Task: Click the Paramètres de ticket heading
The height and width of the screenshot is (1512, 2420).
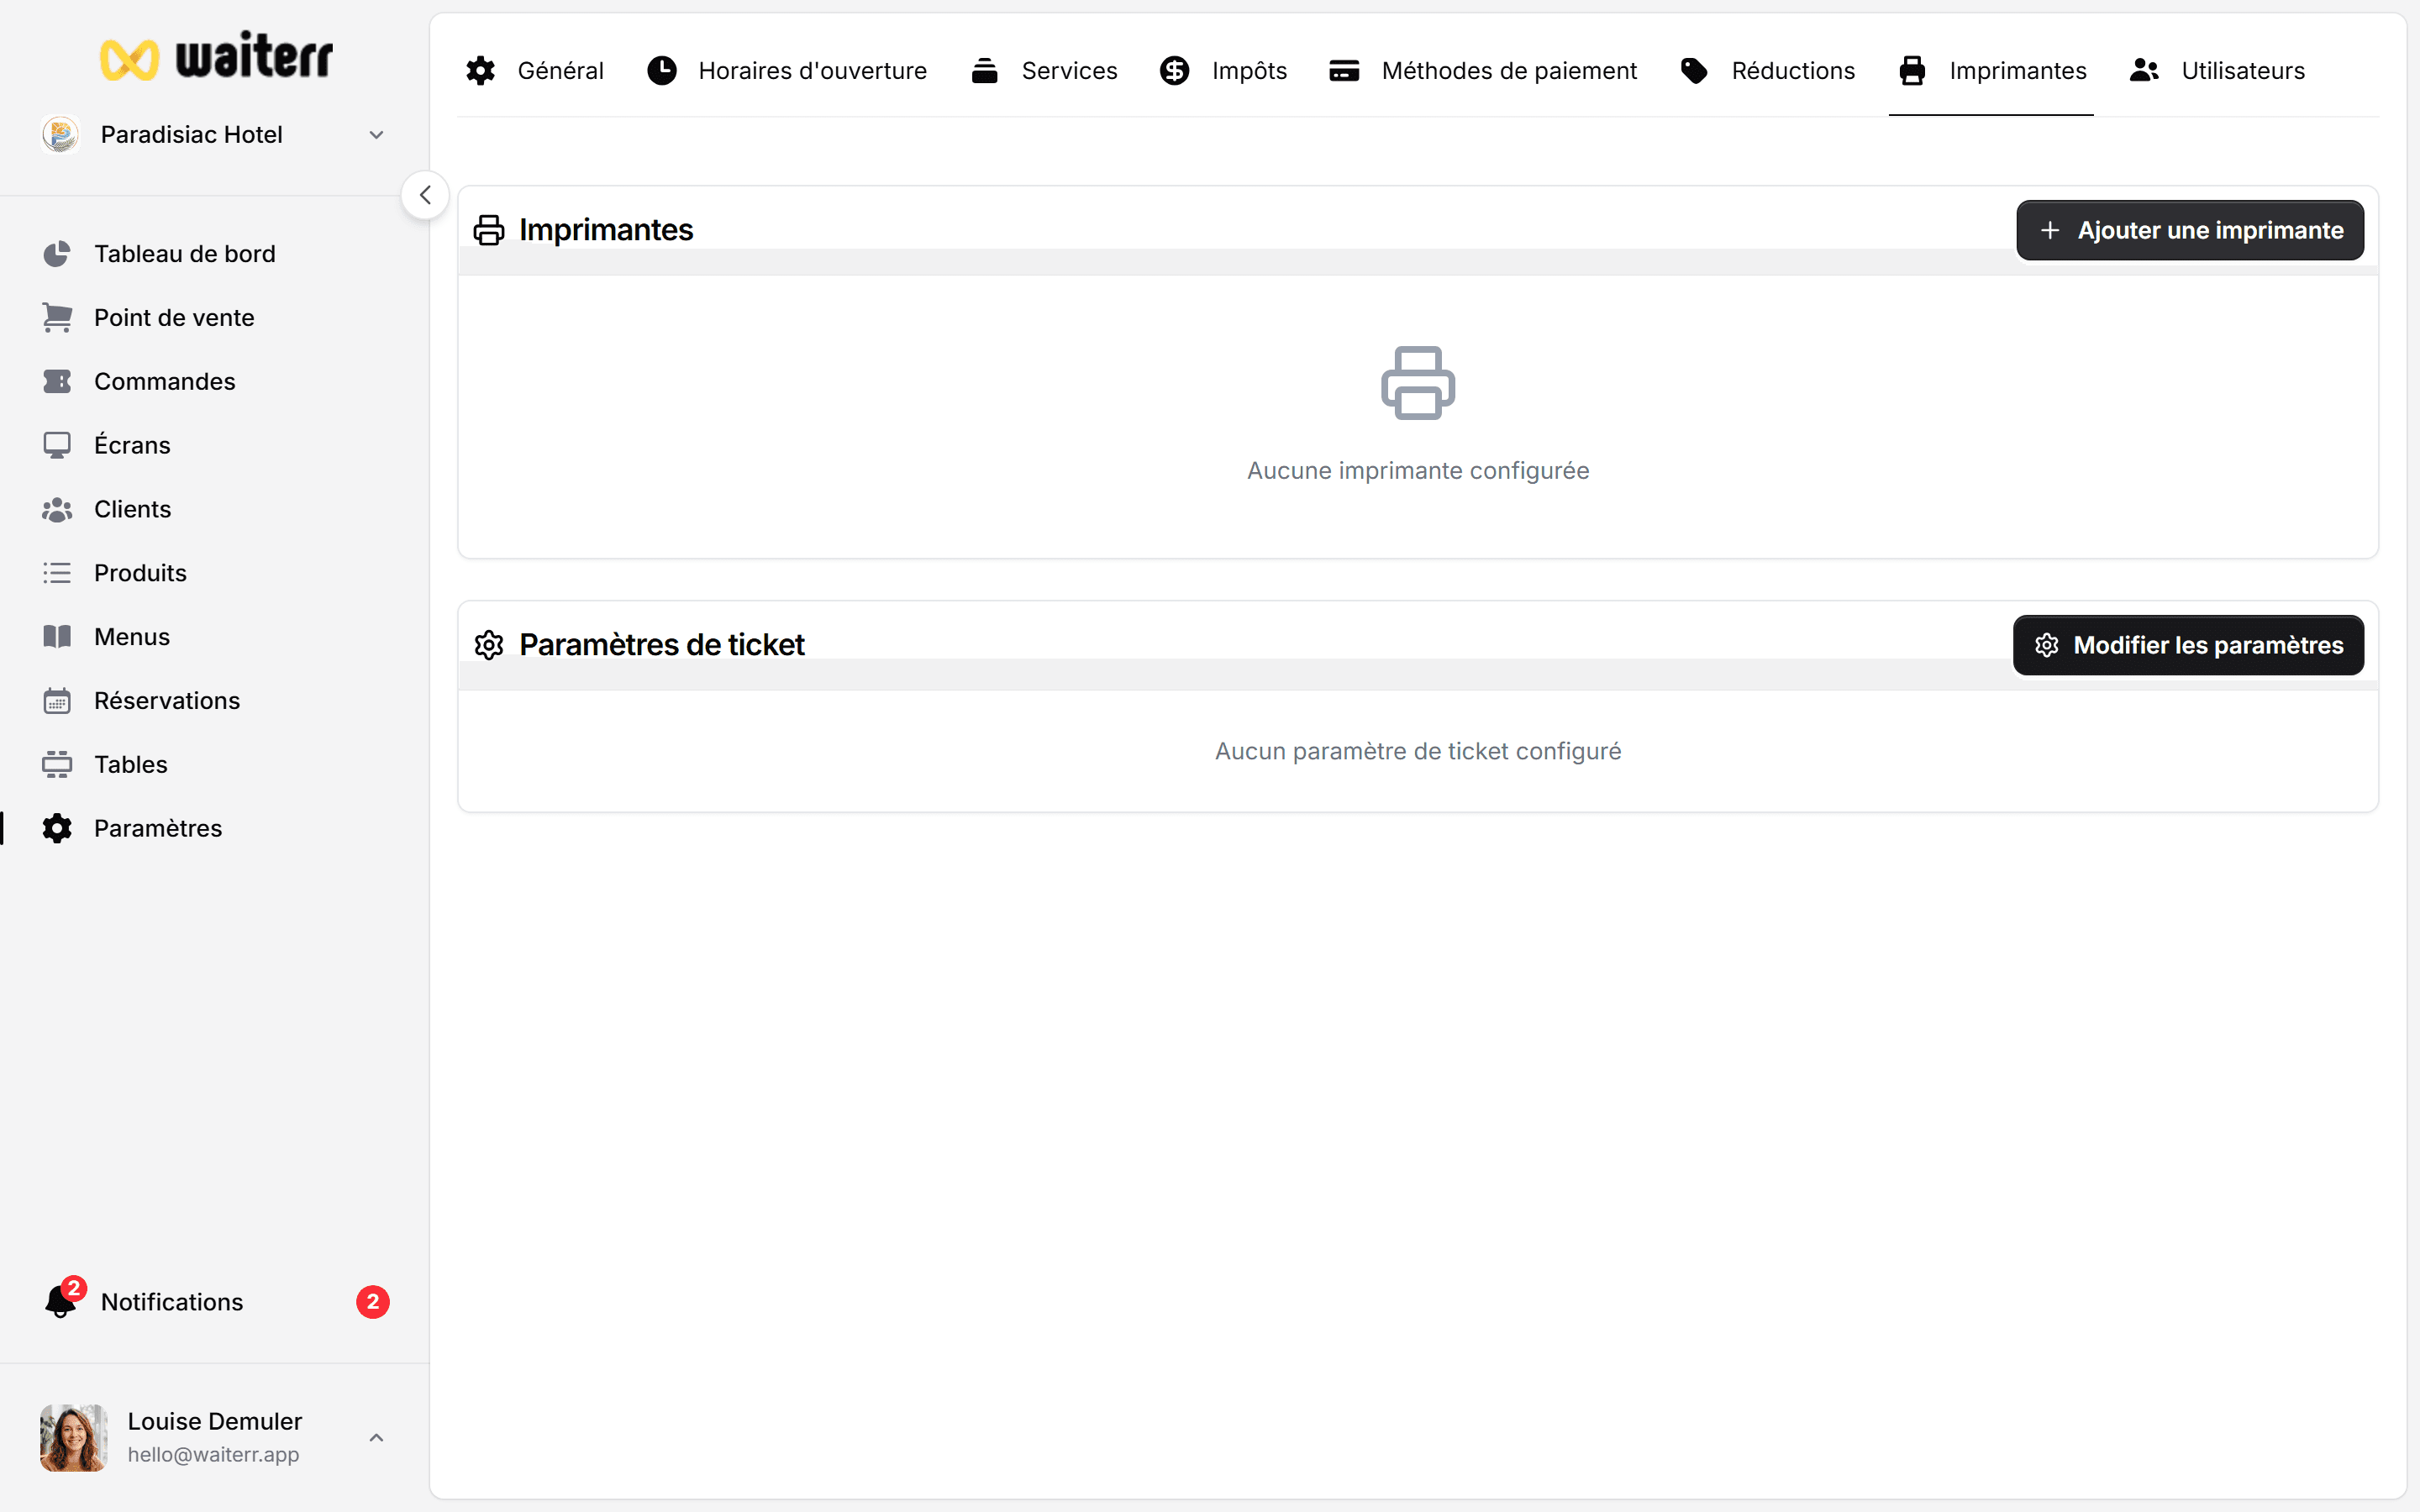Action: tap(661, 645)
